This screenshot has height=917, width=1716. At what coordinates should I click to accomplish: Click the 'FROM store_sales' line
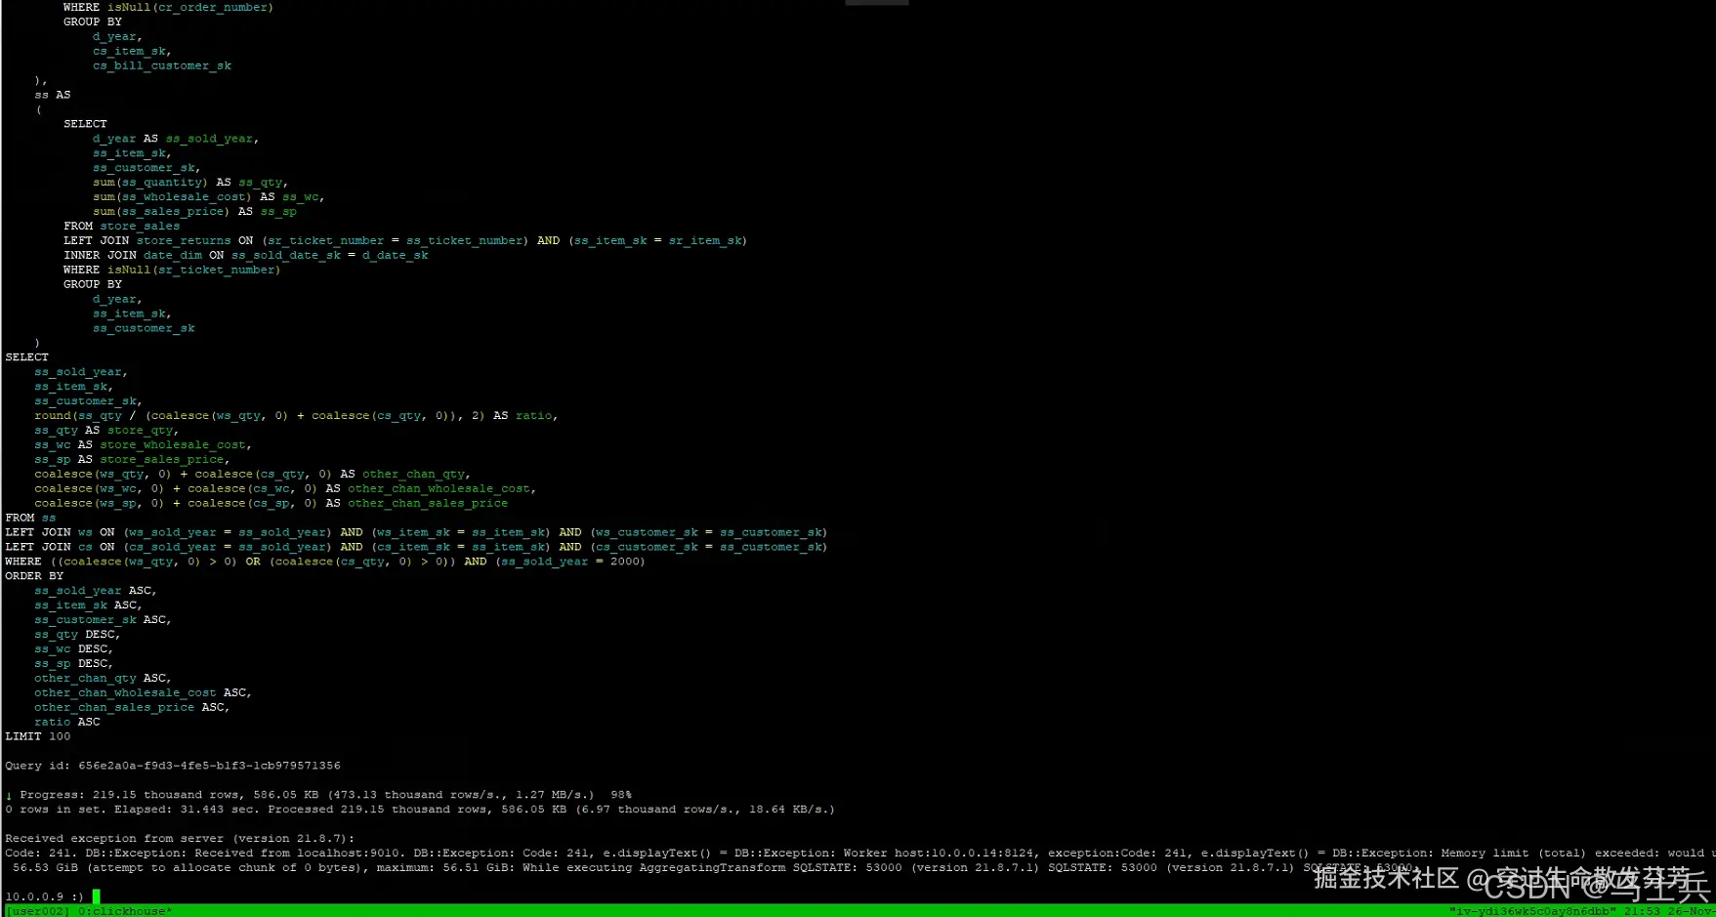[x=121, y=226]
